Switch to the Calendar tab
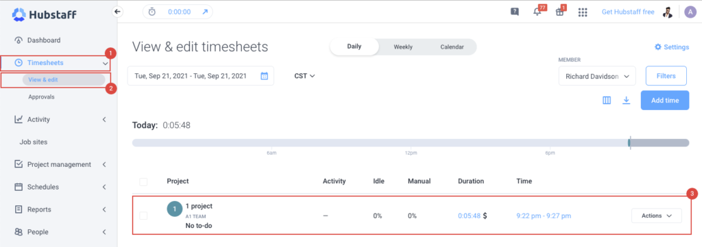 [452, 47]
